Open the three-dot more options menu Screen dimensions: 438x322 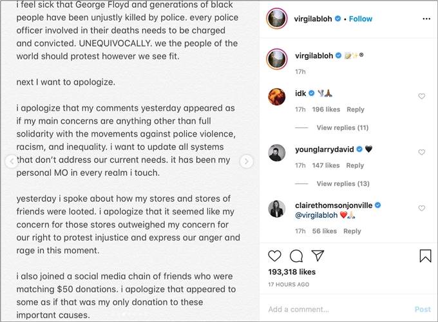426,19
